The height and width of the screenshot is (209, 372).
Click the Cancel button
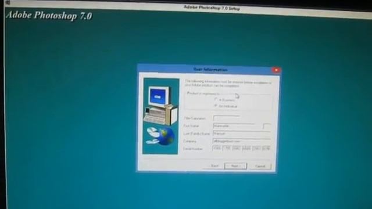pos(260,167)
